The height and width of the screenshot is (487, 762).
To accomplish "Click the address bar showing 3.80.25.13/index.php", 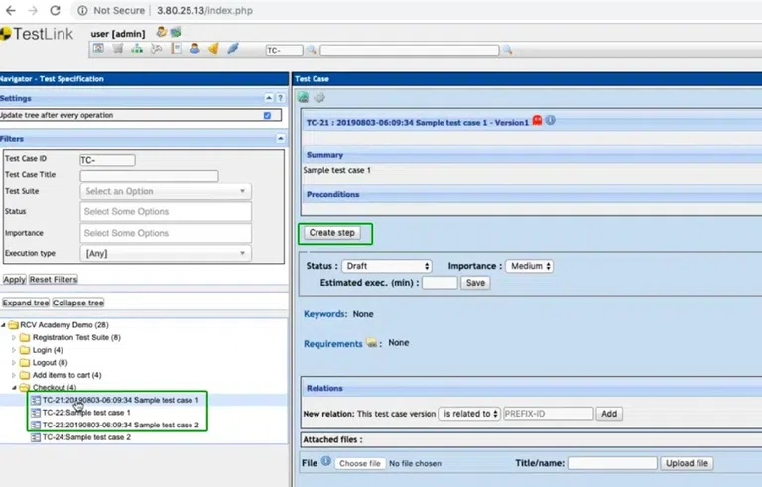I will coord(204,10).
